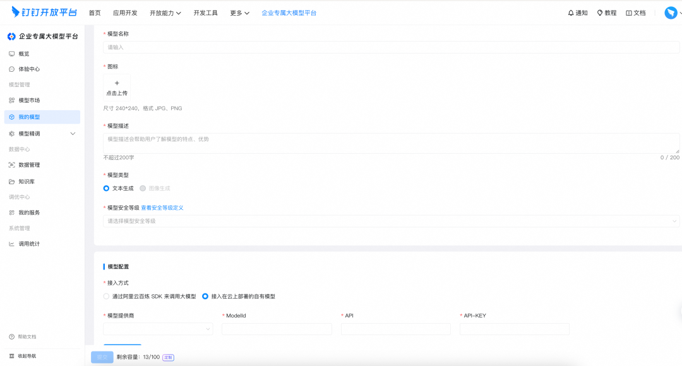Click the 点击上传 icon upload box
This screenshot has height=366, width=682.
(117, 88)
